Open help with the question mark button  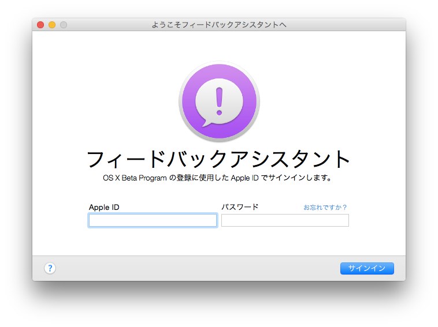(x=50, y=268)
